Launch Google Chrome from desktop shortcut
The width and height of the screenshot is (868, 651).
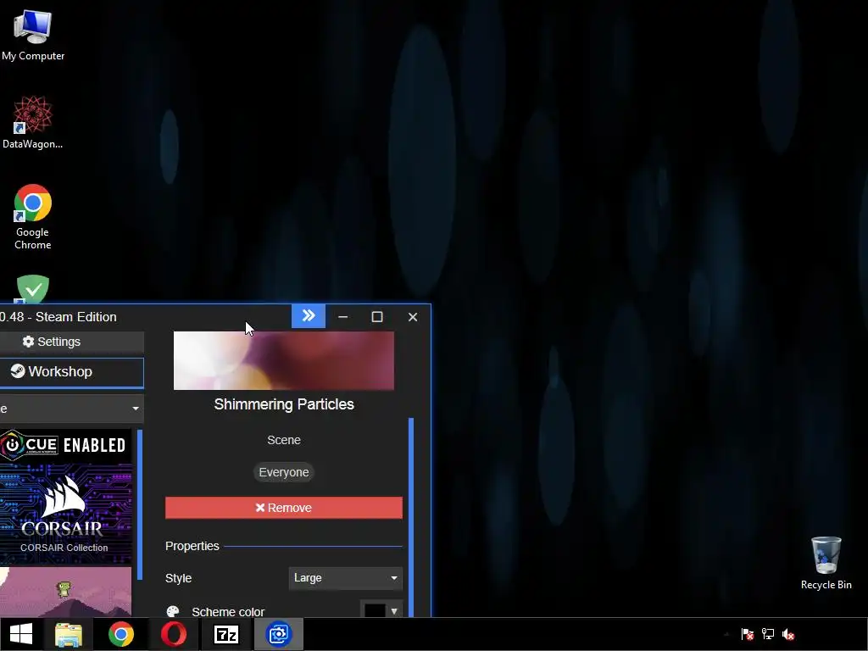(33, 216)
